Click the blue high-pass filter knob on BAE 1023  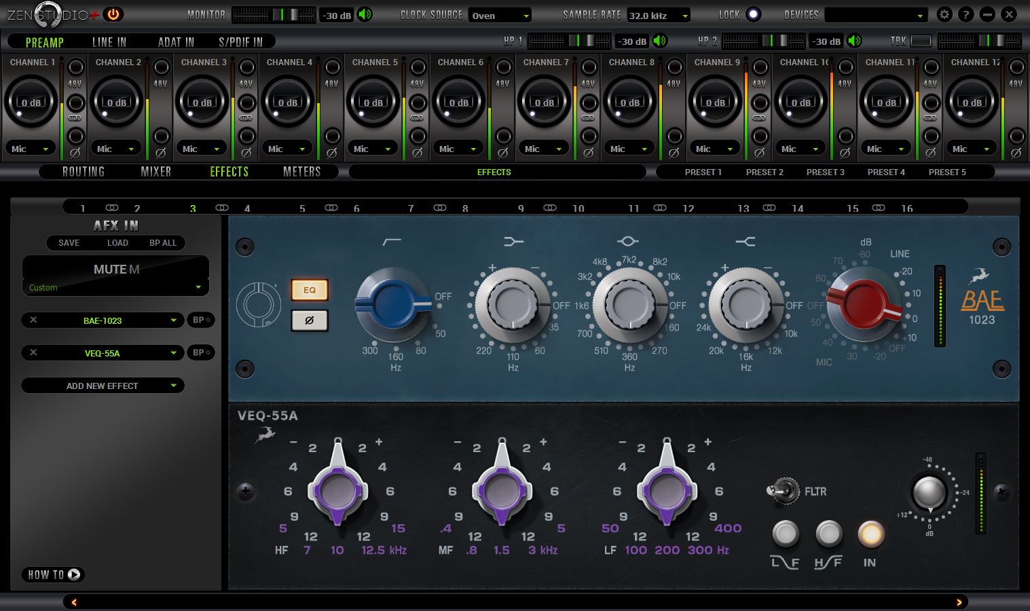point(392,304)
